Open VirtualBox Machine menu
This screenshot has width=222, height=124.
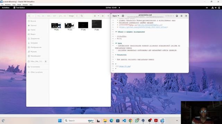coord(8,4)
